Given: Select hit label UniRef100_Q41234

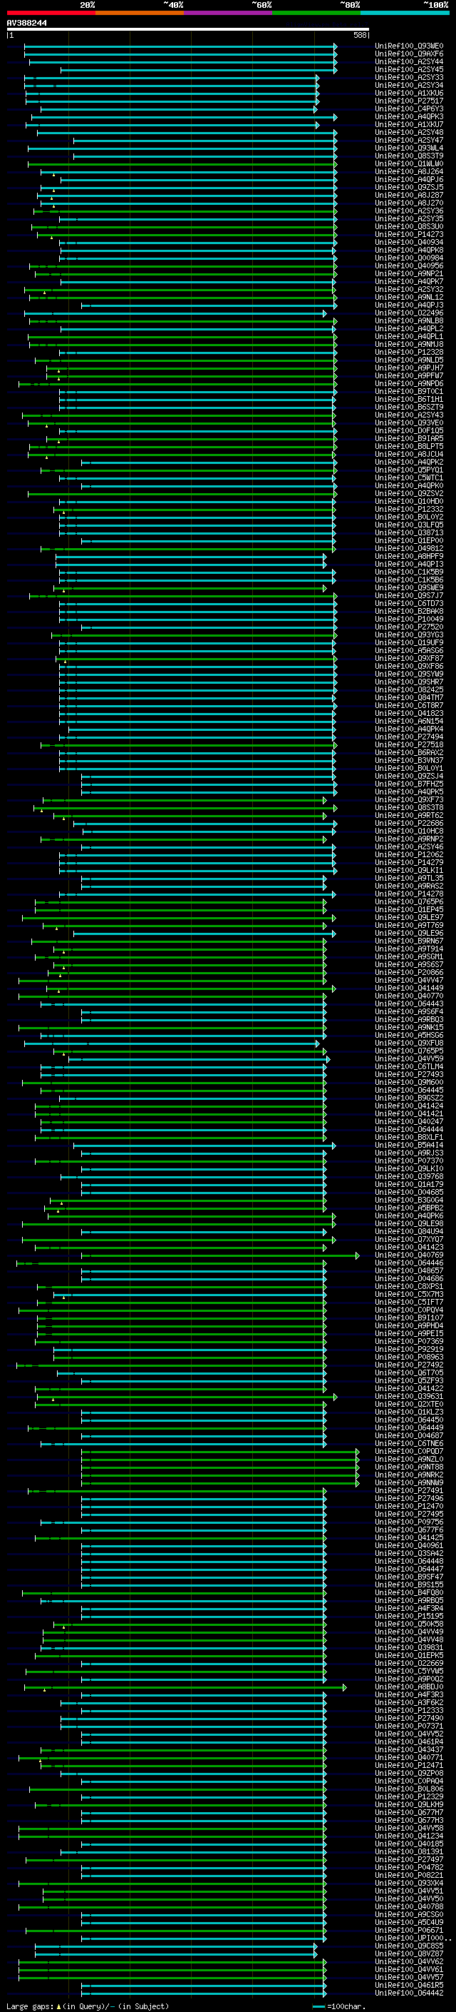Looking at the screenshot, I should [409, 1836].
